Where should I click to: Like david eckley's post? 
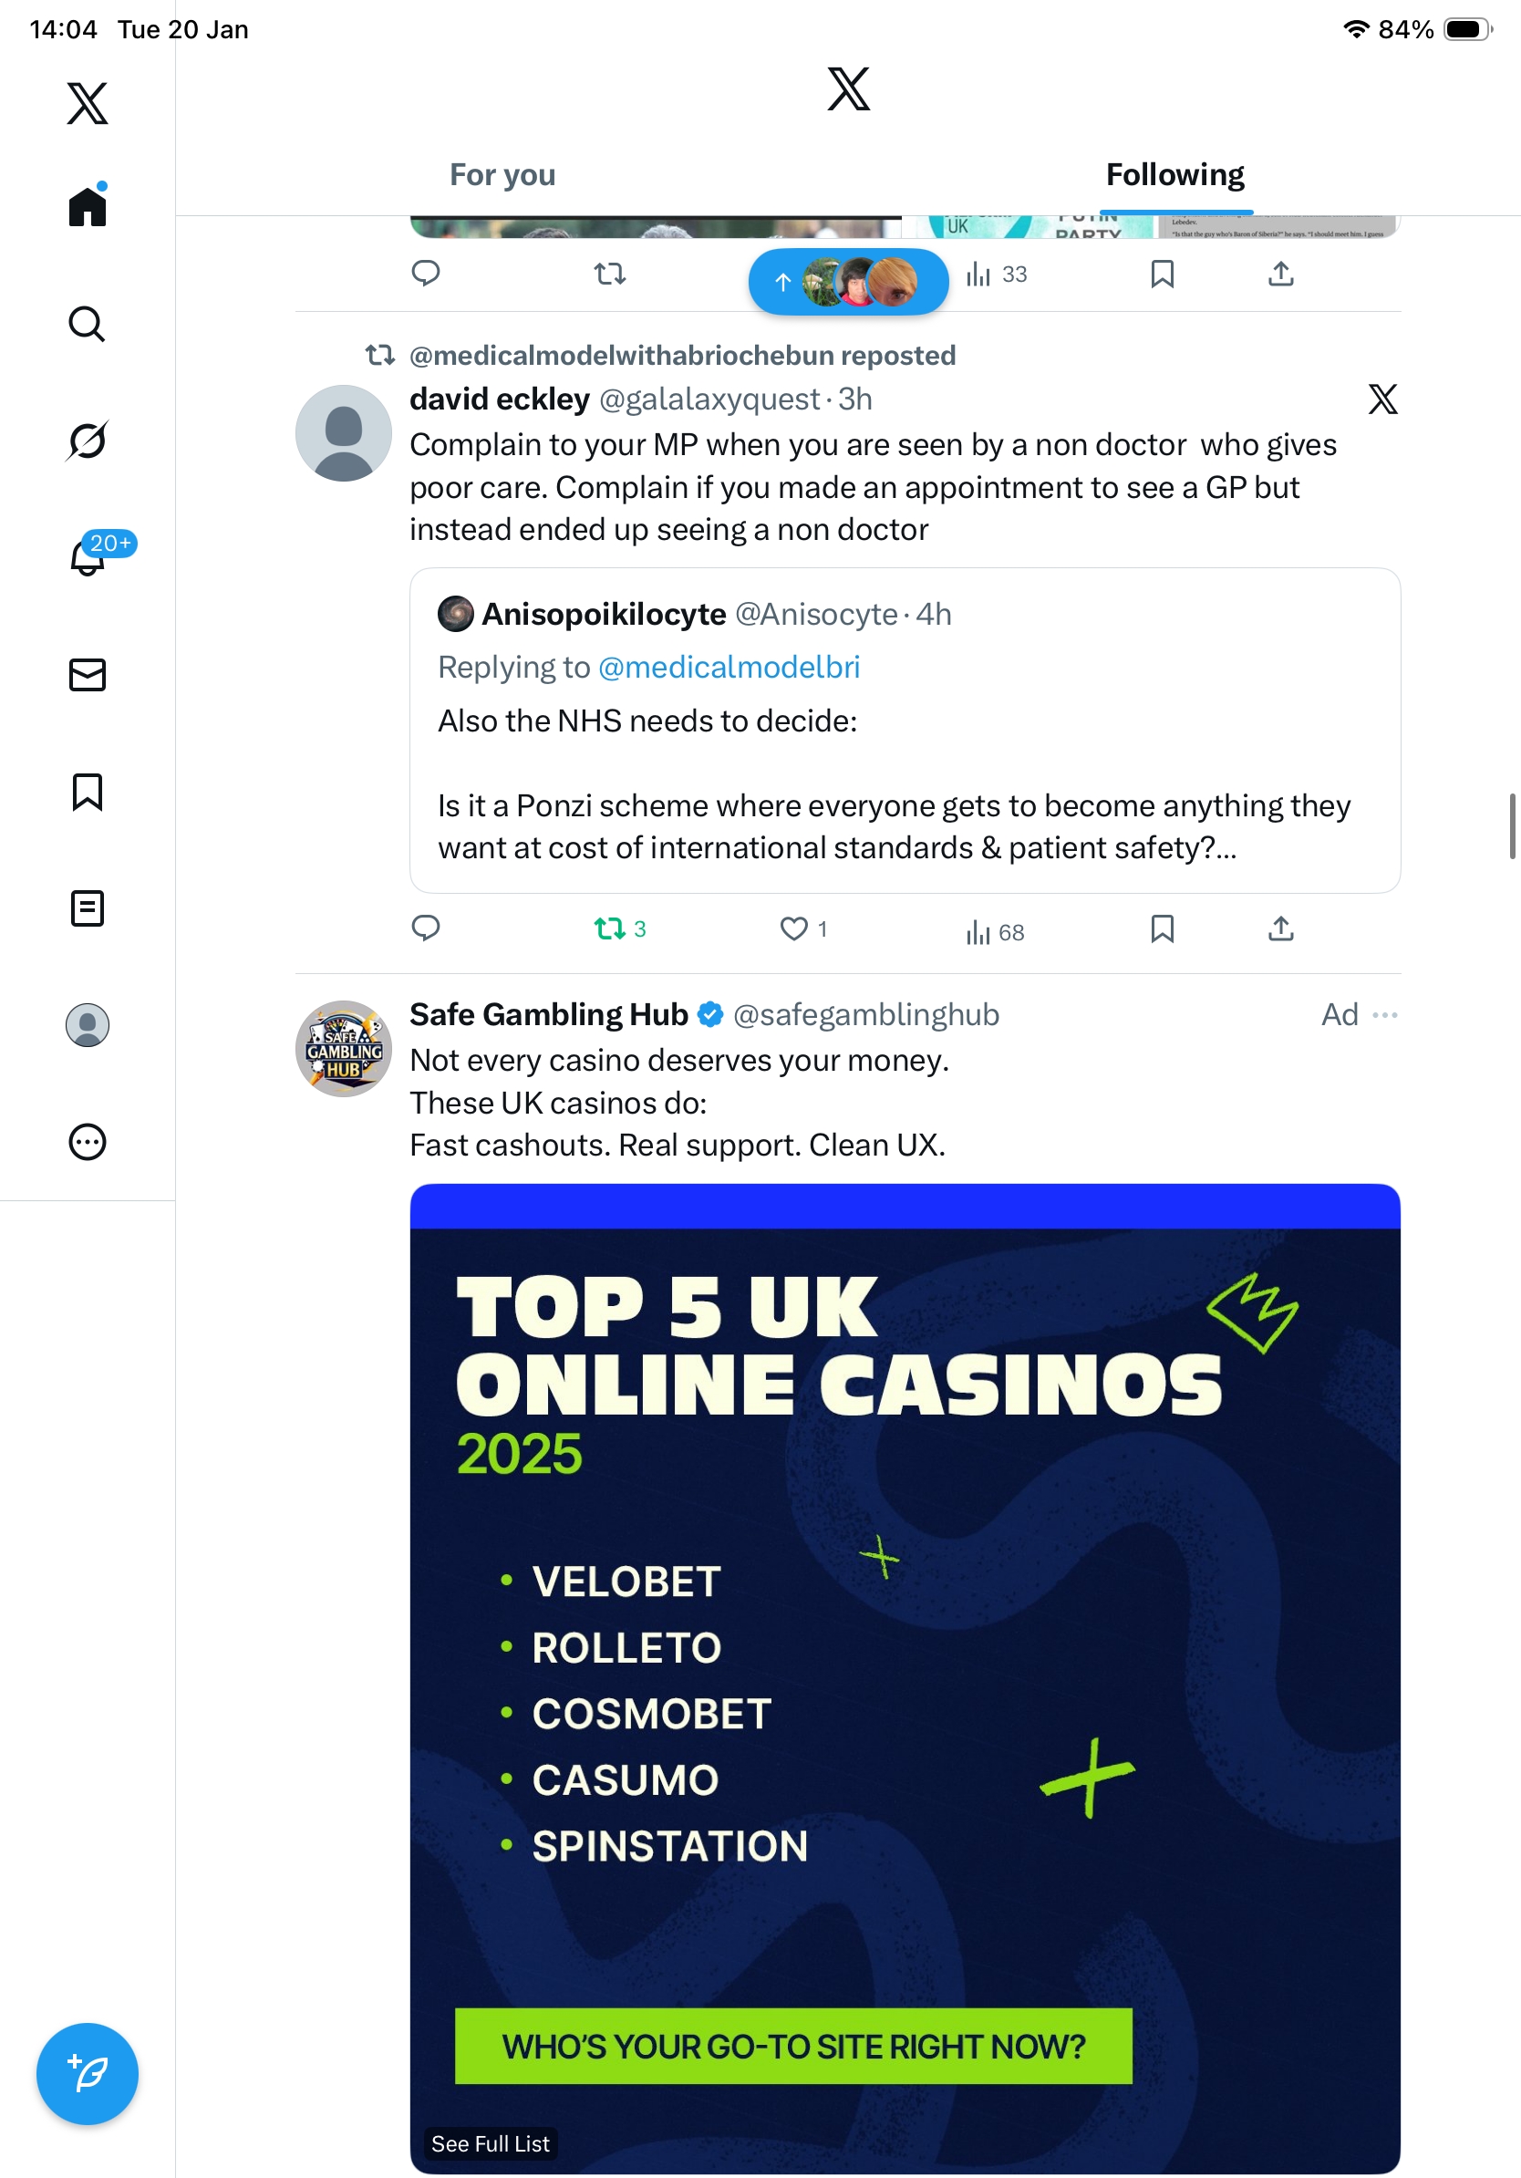tap(793, 928)
